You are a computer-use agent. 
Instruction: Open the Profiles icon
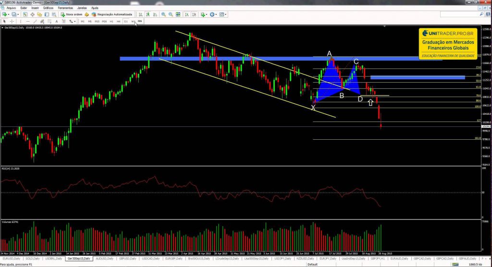[14, 14]
